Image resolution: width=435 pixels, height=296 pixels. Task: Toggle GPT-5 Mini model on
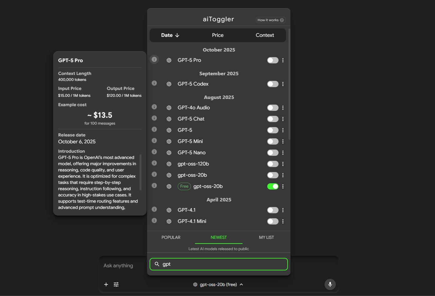[273, 141]
